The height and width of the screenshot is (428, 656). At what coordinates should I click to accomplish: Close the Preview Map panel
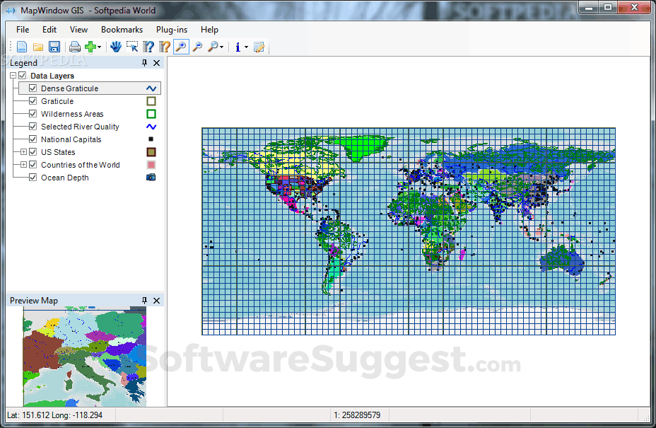pos(156,301)
